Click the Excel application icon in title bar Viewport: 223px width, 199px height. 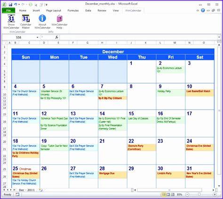point(4,5)
